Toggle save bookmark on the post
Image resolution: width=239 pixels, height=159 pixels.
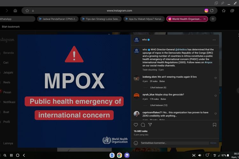coord(214,125)
